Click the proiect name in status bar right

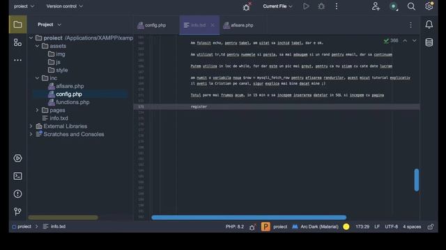click(280, 227)
